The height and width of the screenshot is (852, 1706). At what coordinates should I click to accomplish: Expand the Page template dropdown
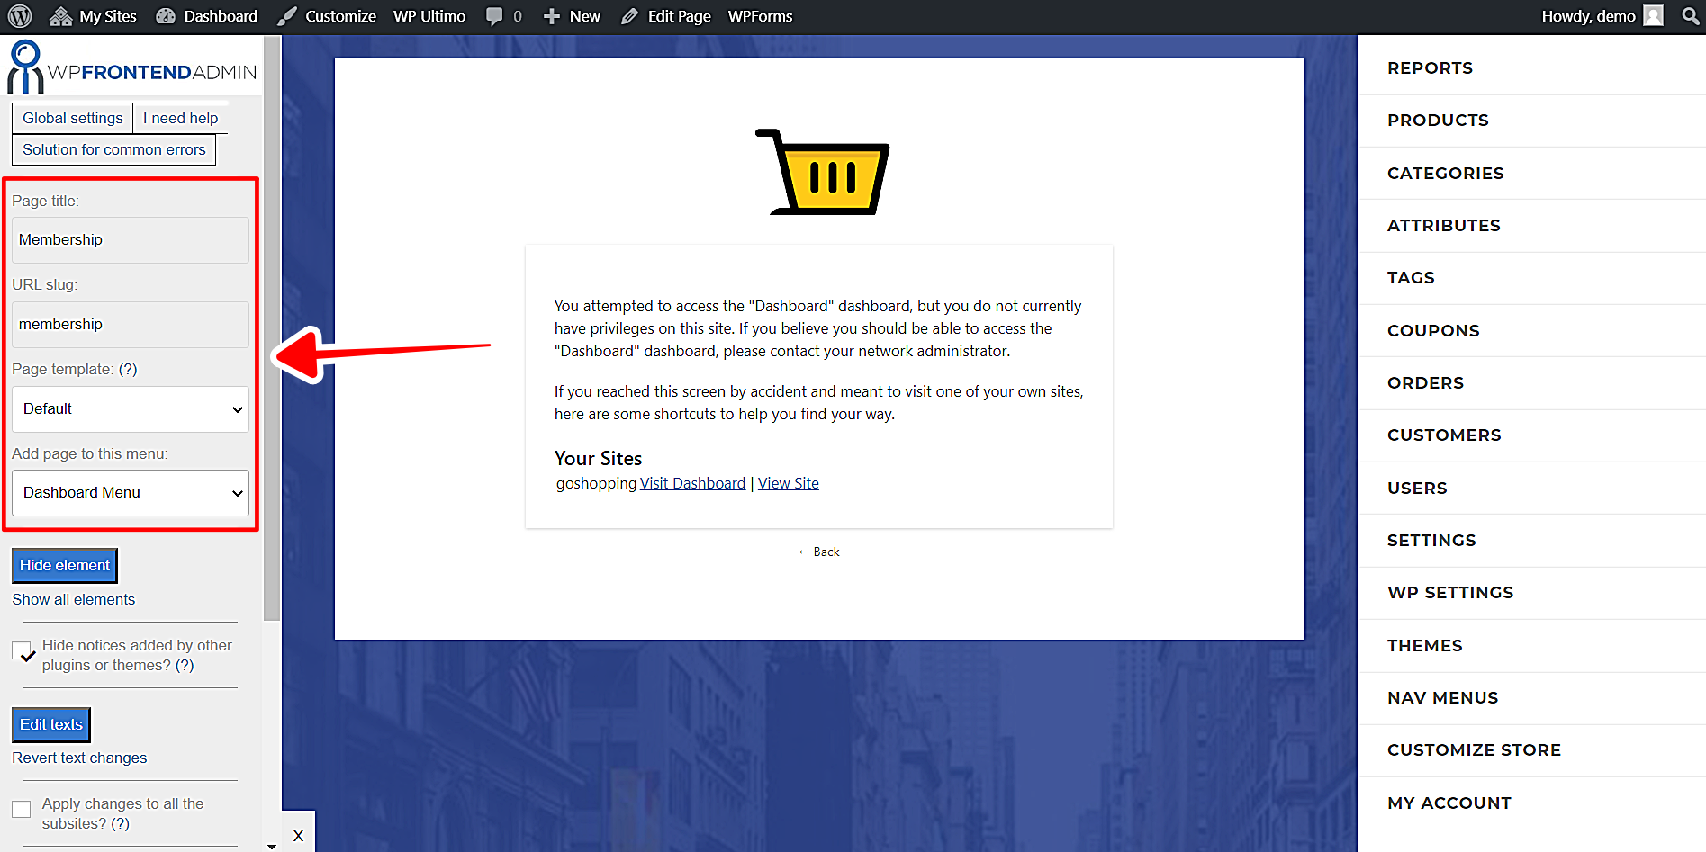131,408
